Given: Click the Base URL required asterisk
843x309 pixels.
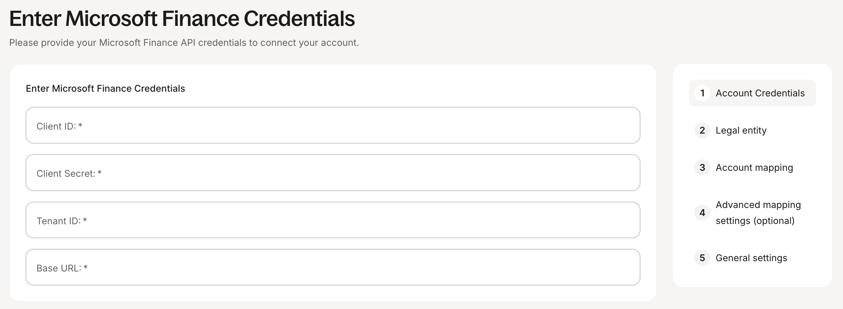Looking at the screenshot, I should (x=85, y=267).
